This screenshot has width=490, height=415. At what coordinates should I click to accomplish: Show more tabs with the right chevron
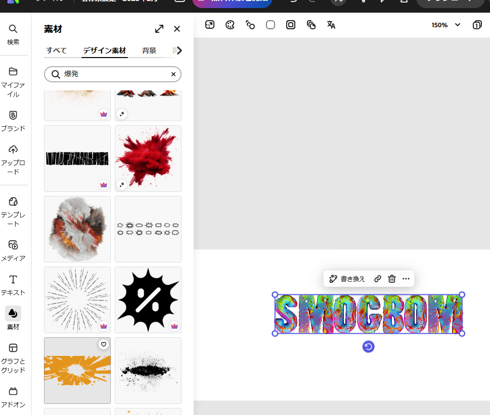coord(179,50)
